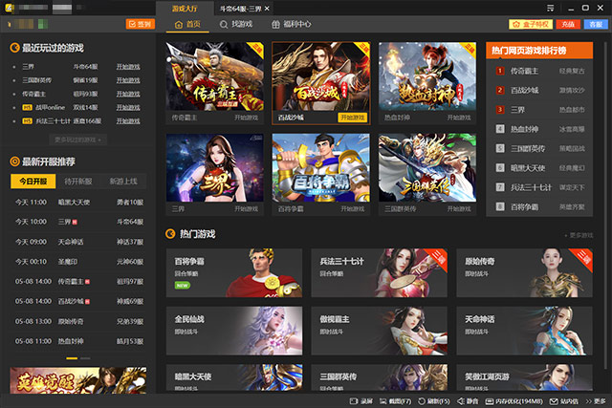Click 开始游戏 link for 传奇霸主 recent game
612x408 pixels.
coord(128,94)
